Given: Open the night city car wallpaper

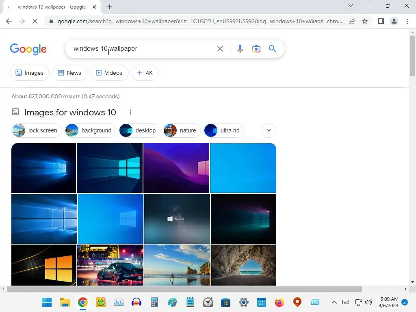Looking at the screenshot, I should tap(110, 265).
